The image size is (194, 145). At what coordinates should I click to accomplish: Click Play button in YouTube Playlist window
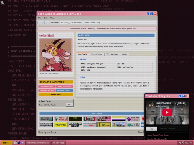point(152,129)
